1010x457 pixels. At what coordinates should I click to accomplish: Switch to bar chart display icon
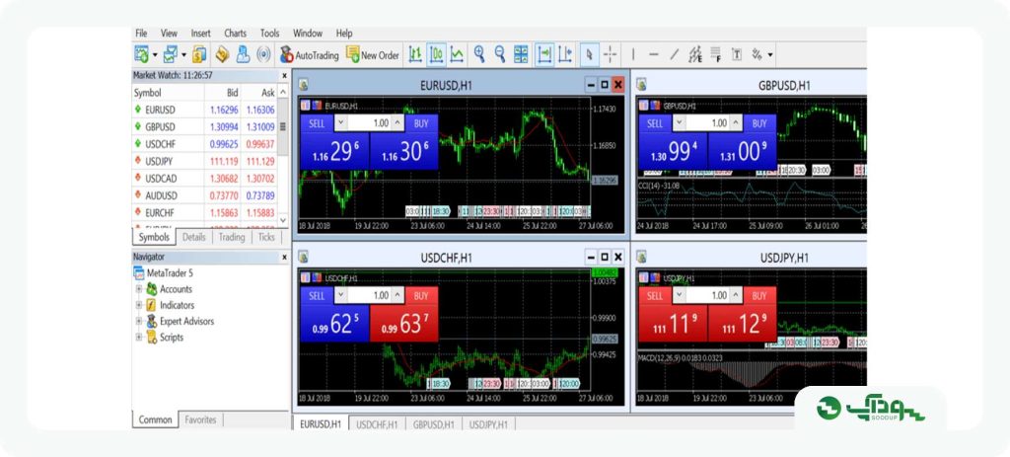tap(415, 55)
